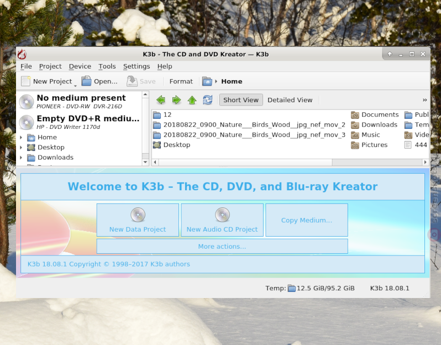441x345 pixels.
Task: Select the Documents folder icon
Action: [355, 115]
